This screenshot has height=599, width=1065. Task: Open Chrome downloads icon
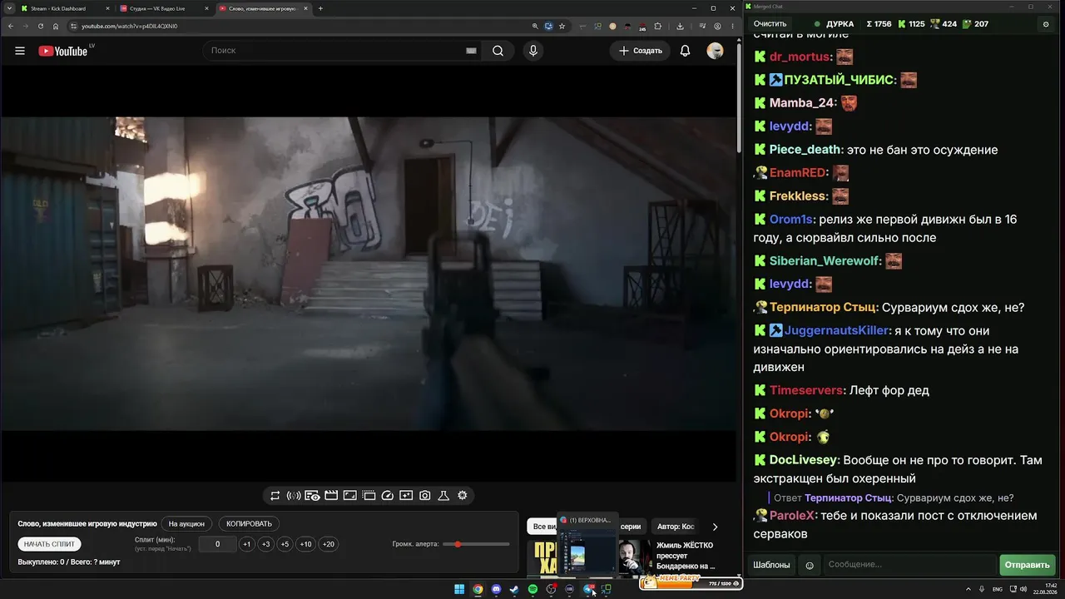pos(680,26)
